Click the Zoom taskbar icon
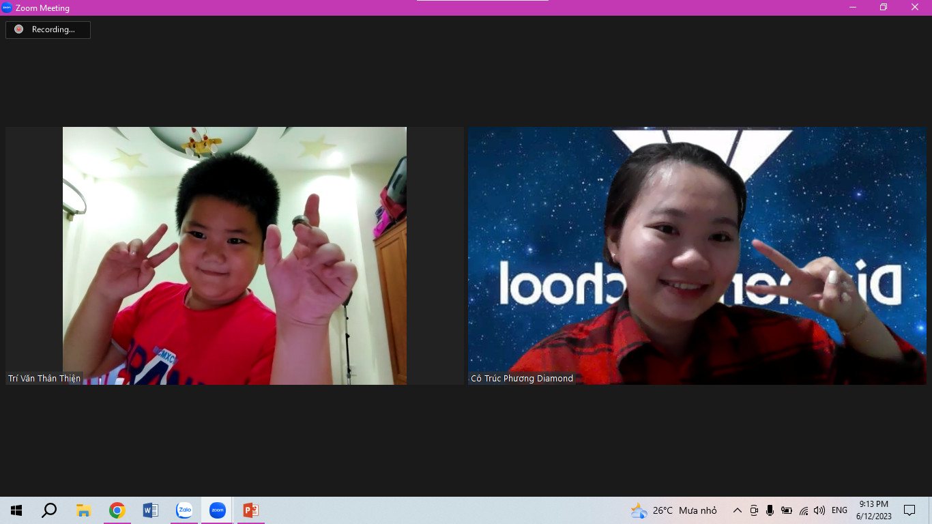 pyautogui.click(x=218, y=510)
